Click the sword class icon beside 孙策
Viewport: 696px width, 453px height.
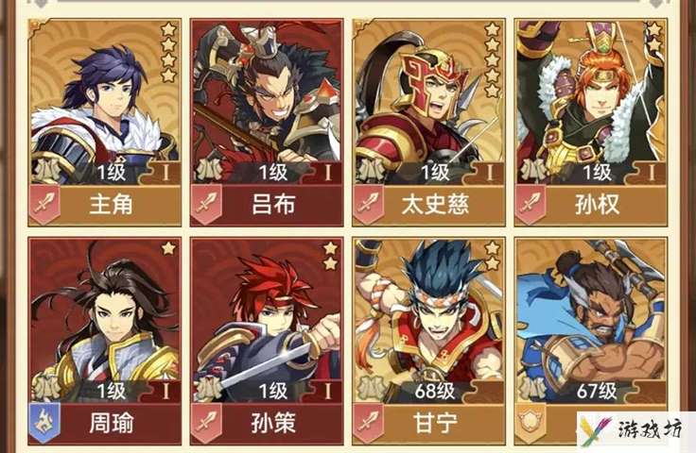click(206, 423)
